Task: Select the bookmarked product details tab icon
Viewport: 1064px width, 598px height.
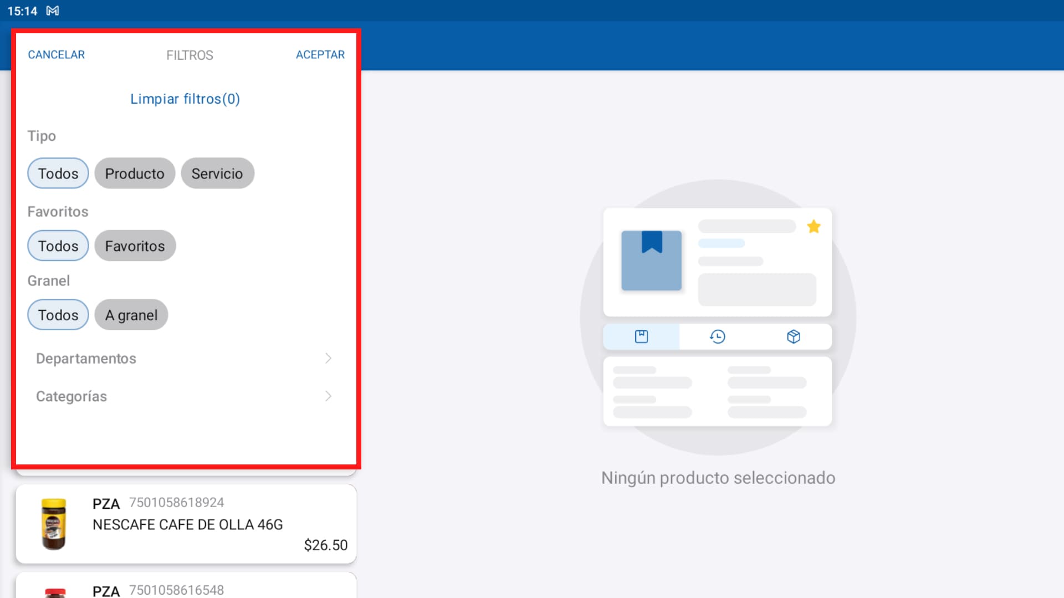Action: pyautogui.click(x=641, y=336)
